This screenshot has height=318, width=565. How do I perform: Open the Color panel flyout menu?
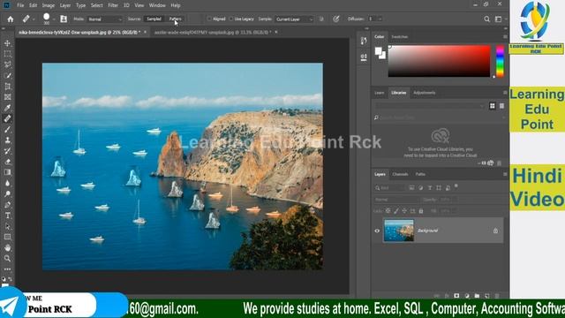(505, 37)
